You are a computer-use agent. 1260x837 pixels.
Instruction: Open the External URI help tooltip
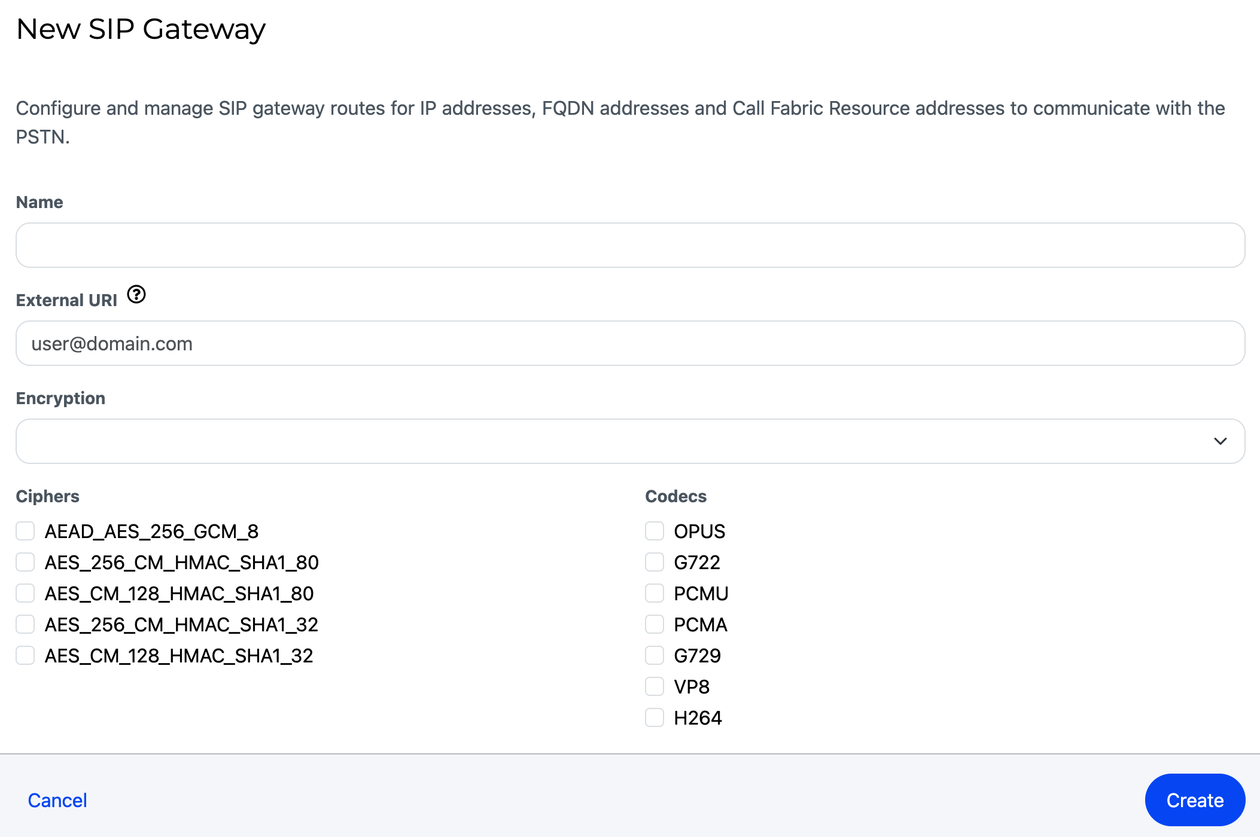point(137,294)
